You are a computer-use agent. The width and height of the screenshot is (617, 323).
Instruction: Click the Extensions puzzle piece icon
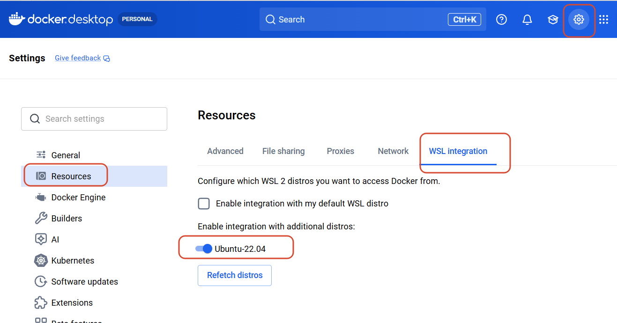(x=41, y=302)
